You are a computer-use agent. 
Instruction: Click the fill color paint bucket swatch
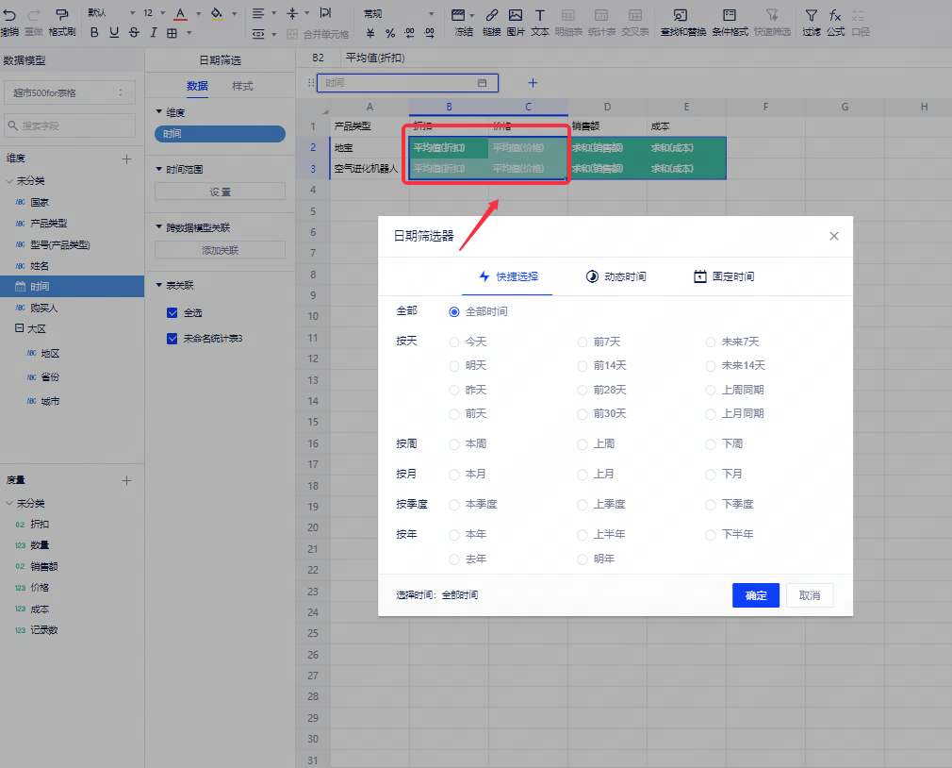point(216,14)
